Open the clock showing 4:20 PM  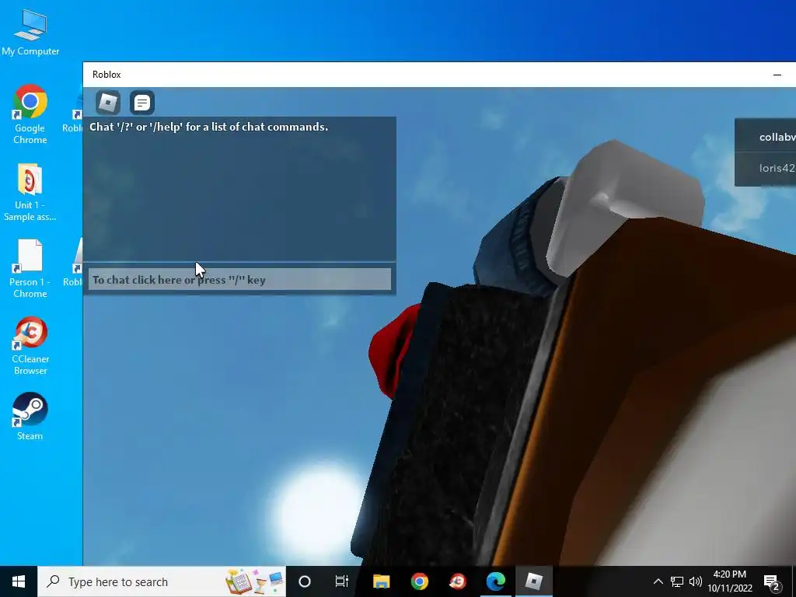(729, 581)
